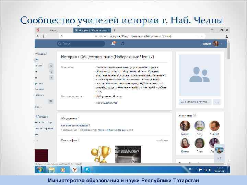
Task: Open member Елена's avatar
Action: [x=185, y=143]
